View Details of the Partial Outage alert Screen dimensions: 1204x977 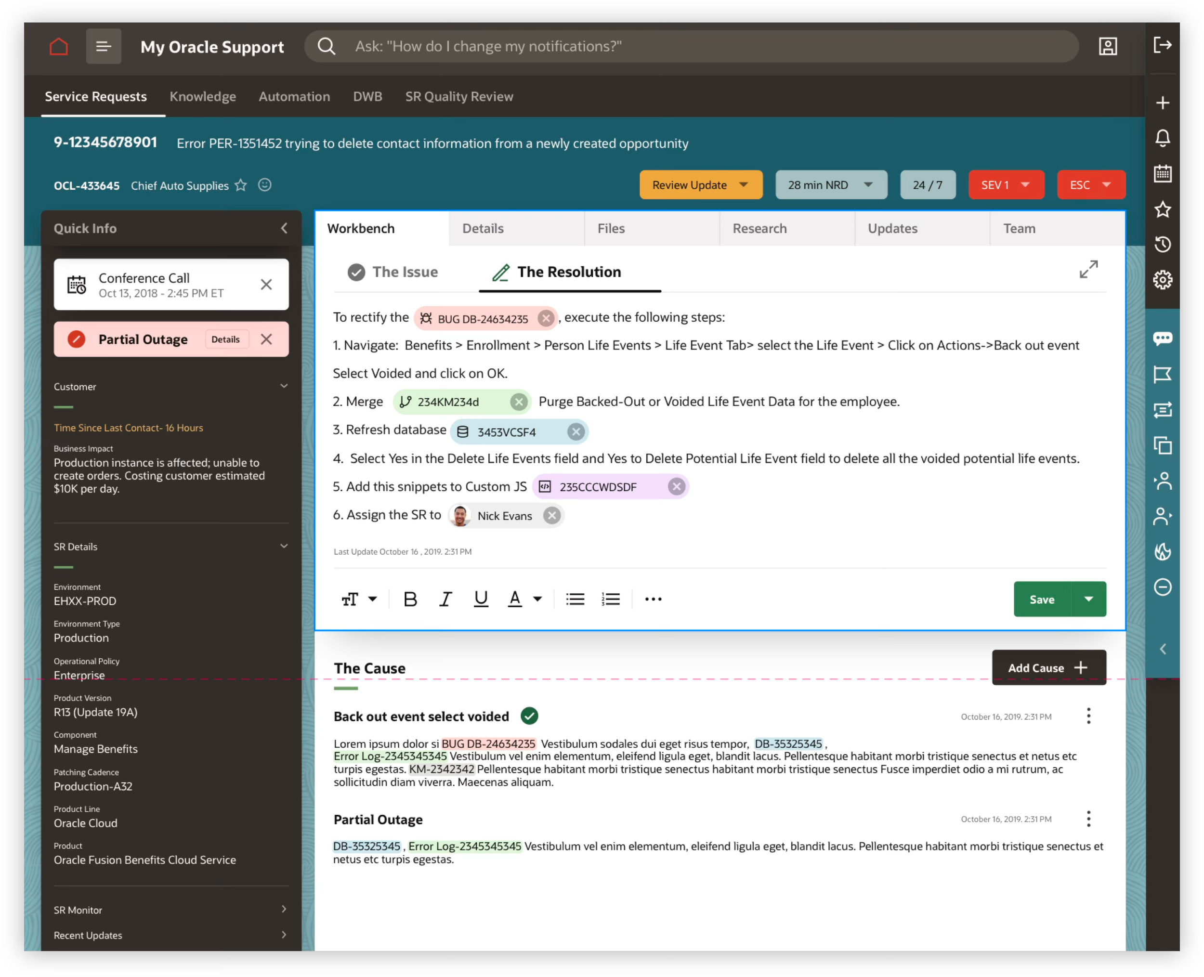[226, 339]
